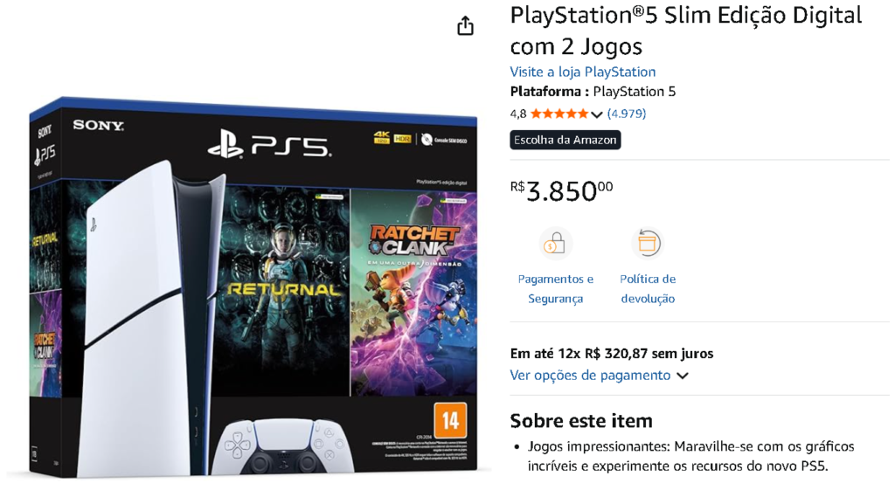Image resolution: width=895 pixels, height=483 pixels.
Task: Click the Escolha da Amazon badge
Action: (565, 140)
